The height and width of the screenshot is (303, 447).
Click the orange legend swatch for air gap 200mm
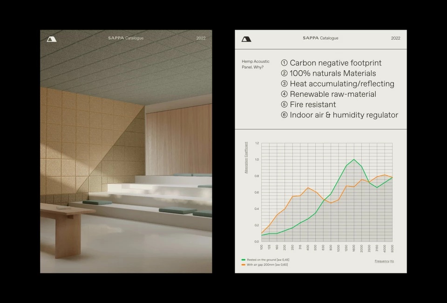click(244, 265)
